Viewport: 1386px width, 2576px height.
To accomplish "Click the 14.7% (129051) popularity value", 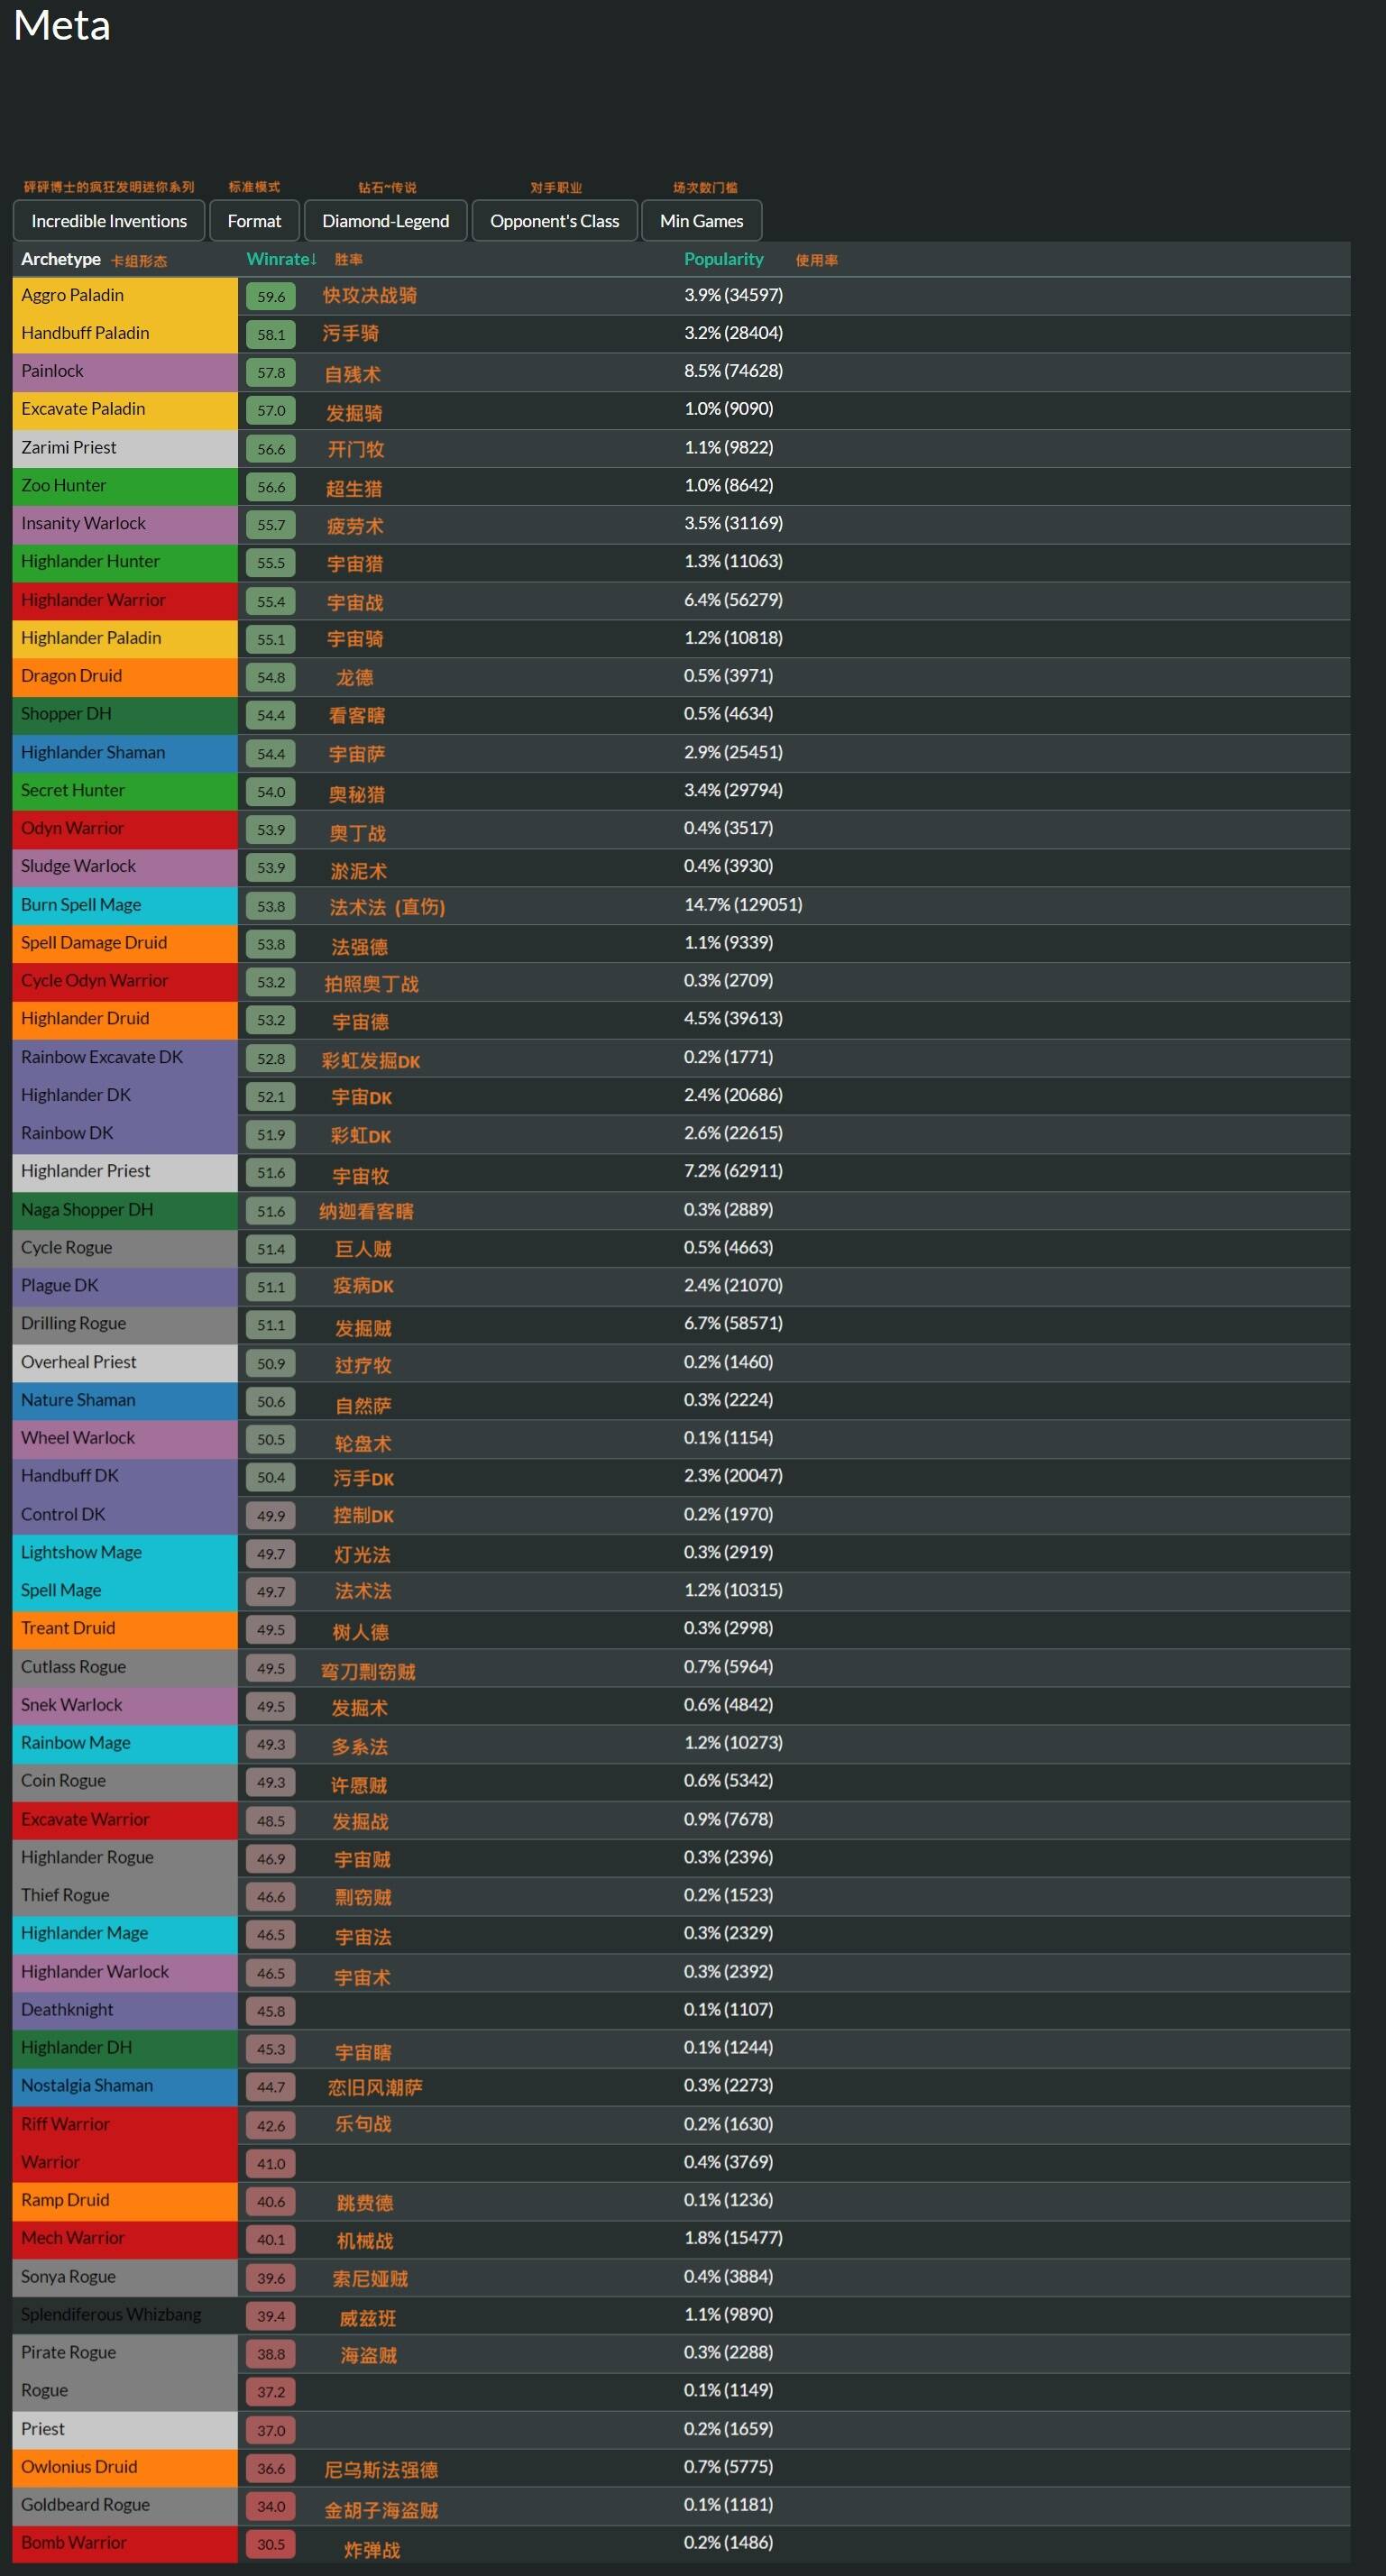I will (743, 905).
